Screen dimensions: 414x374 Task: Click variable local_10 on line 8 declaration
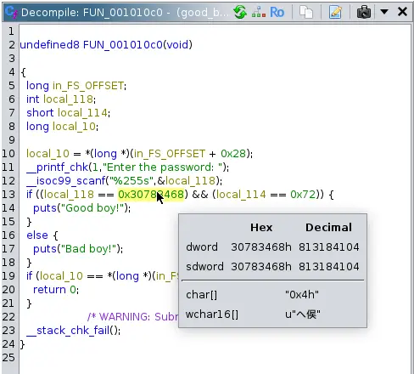[74, 127]
